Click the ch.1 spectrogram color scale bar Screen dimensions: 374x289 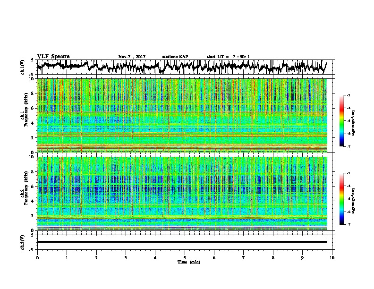(341, 121)
